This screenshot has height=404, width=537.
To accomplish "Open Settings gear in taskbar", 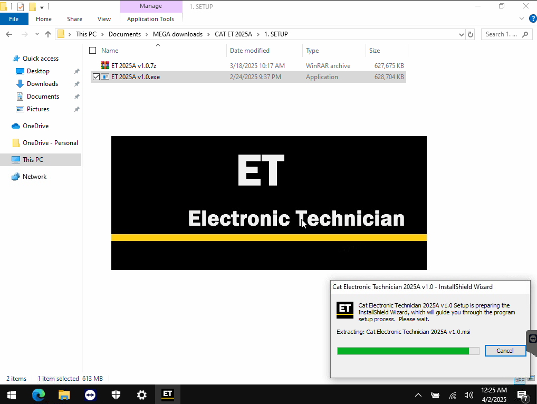I will (142, 395).
